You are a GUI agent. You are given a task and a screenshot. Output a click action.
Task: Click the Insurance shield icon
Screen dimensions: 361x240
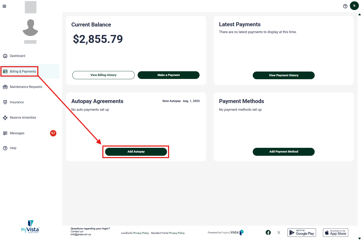[x=5, y=102]
